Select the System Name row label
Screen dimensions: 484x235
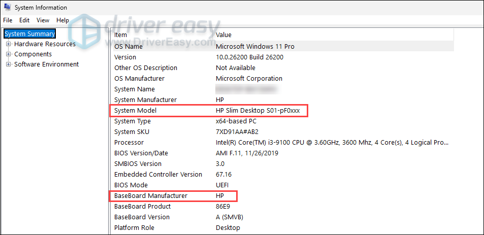tap(134, 89)
